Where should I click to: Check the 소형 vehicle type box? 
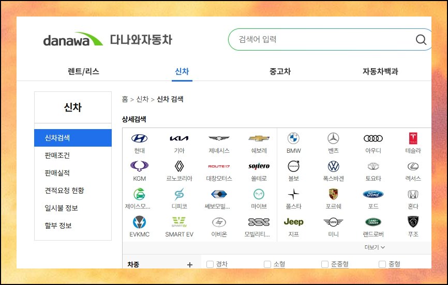pyautogui.click(x=267, y=264)
